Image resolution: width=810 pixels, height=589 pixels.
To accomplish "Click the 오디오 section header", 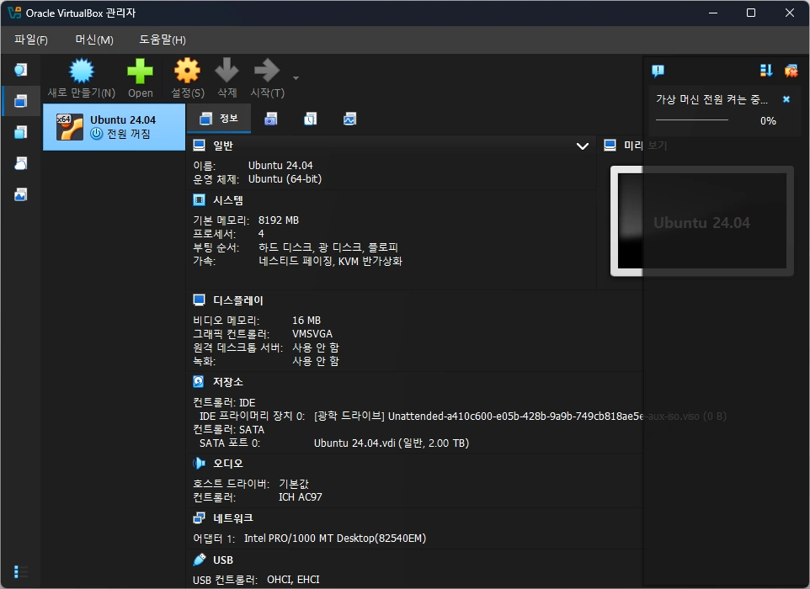I will click(x=228, y=464).
